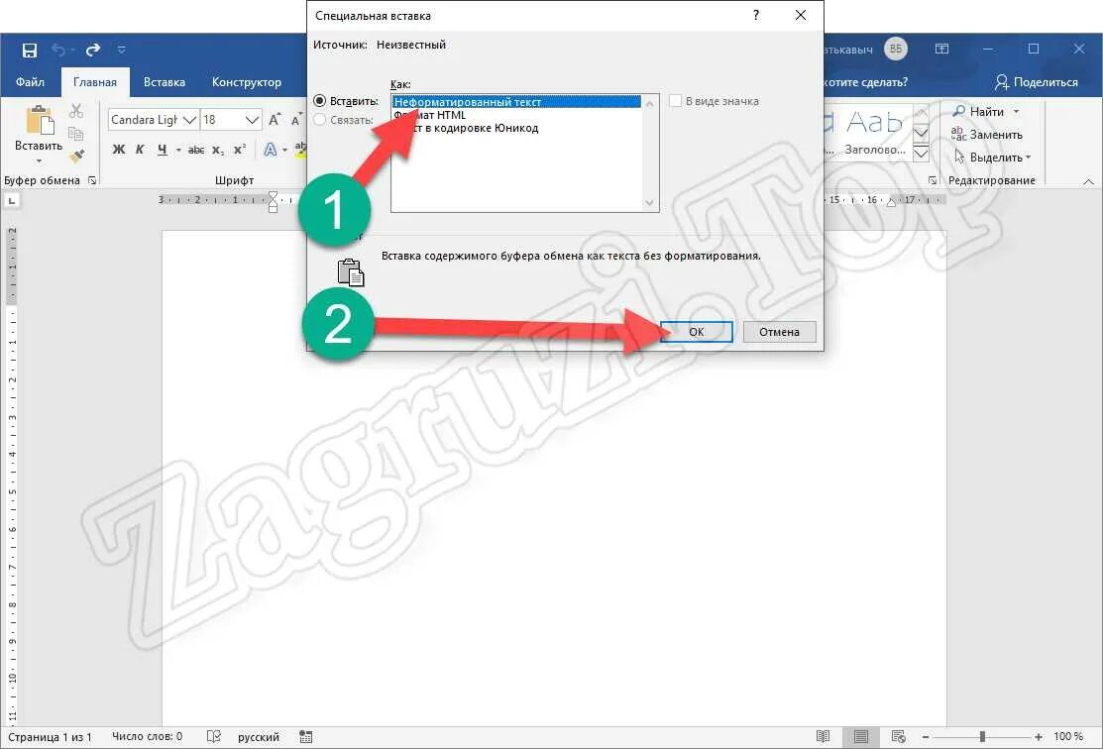
Task: Open Quick Access Toolbar customization arrow
Action: [121, 50]
